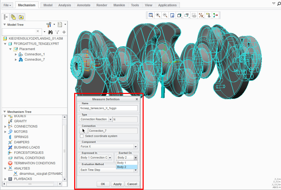This screenshot has height=190, width=281.
Task: Open the Expressed In dropdown
Action: pyautogui.click(x=110, y=158)
